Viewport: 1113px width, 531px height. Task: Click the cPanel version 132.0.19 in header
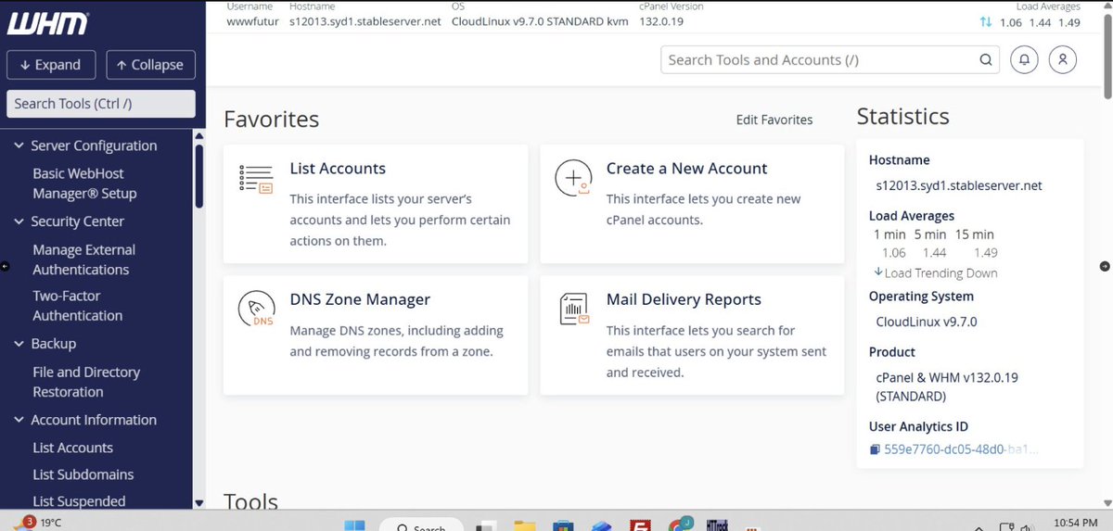click(x=661, y=21)
